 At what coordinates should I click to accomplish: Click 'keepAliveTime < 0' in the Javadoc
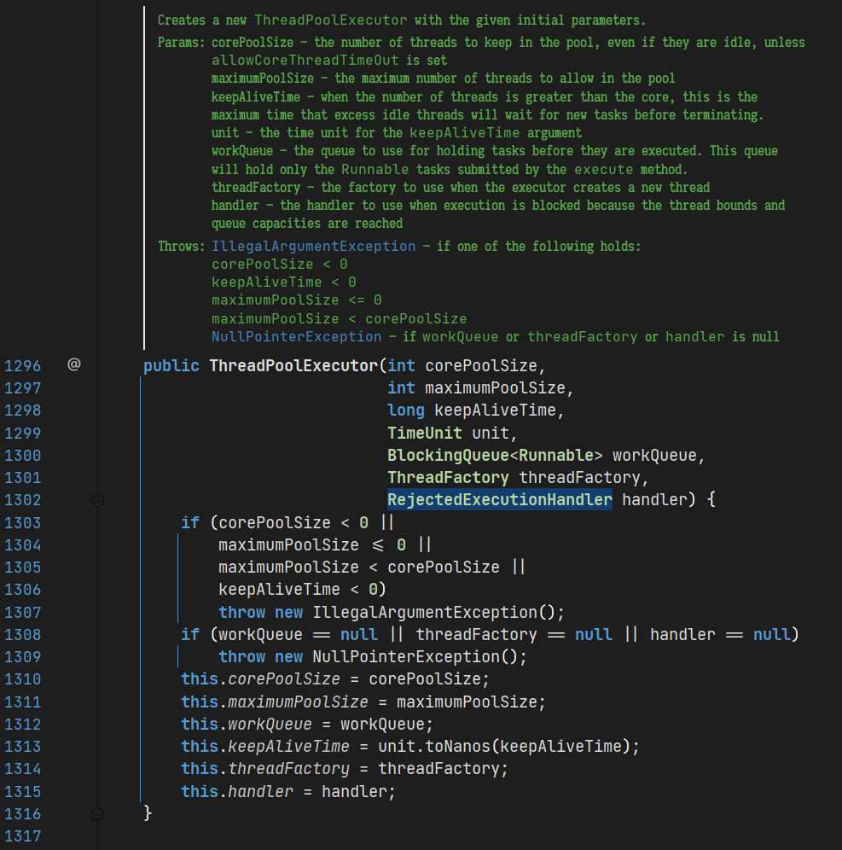click(284, 282)
